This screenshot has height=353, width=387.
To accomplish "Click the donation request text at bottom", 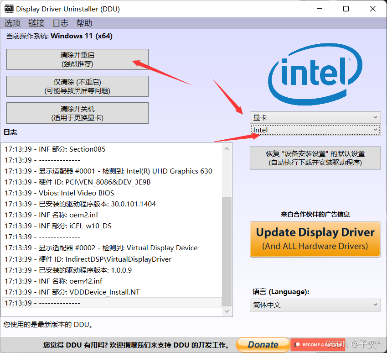I will (x=137, y=345).
